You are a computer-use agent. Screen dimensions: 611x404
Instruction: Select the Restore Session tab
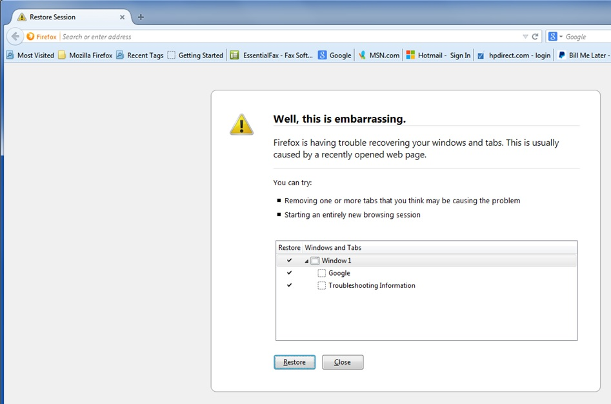pos(72,17)
